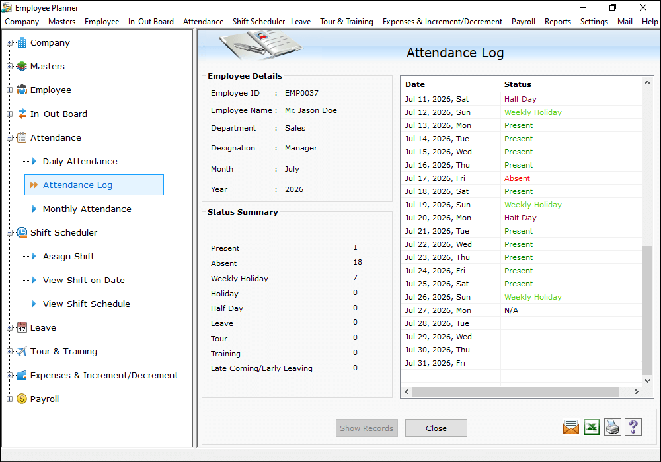Open the Company menu
The image size is (661, 462).
[22, 22]
